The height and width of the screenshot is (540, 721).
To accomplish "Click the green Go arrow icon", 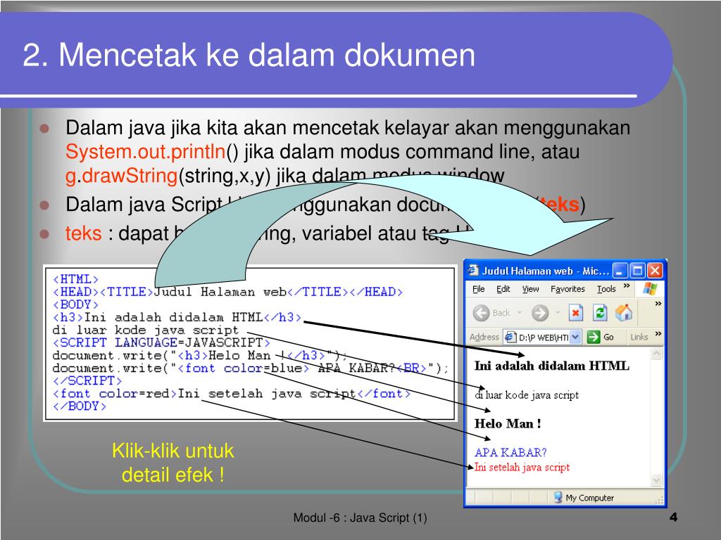I will pos(594,337).
